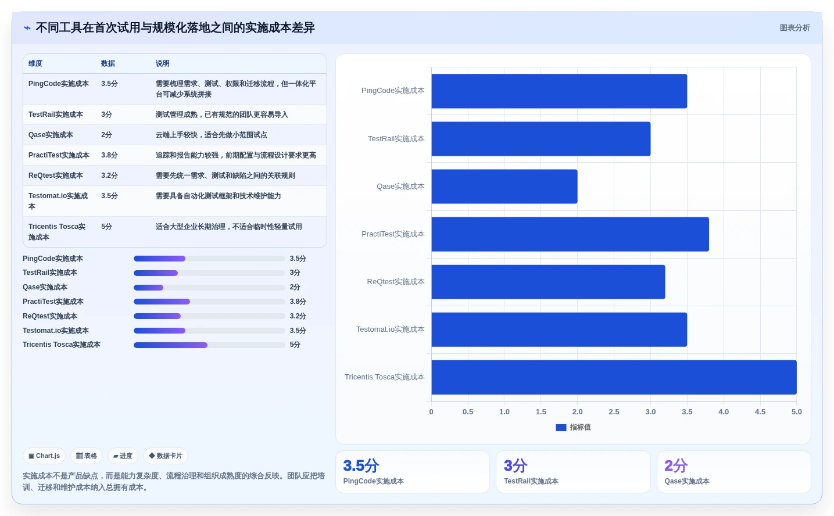Select the 表格 tag chip
This screenshot has width=834, height=516.
click(87, 456)
